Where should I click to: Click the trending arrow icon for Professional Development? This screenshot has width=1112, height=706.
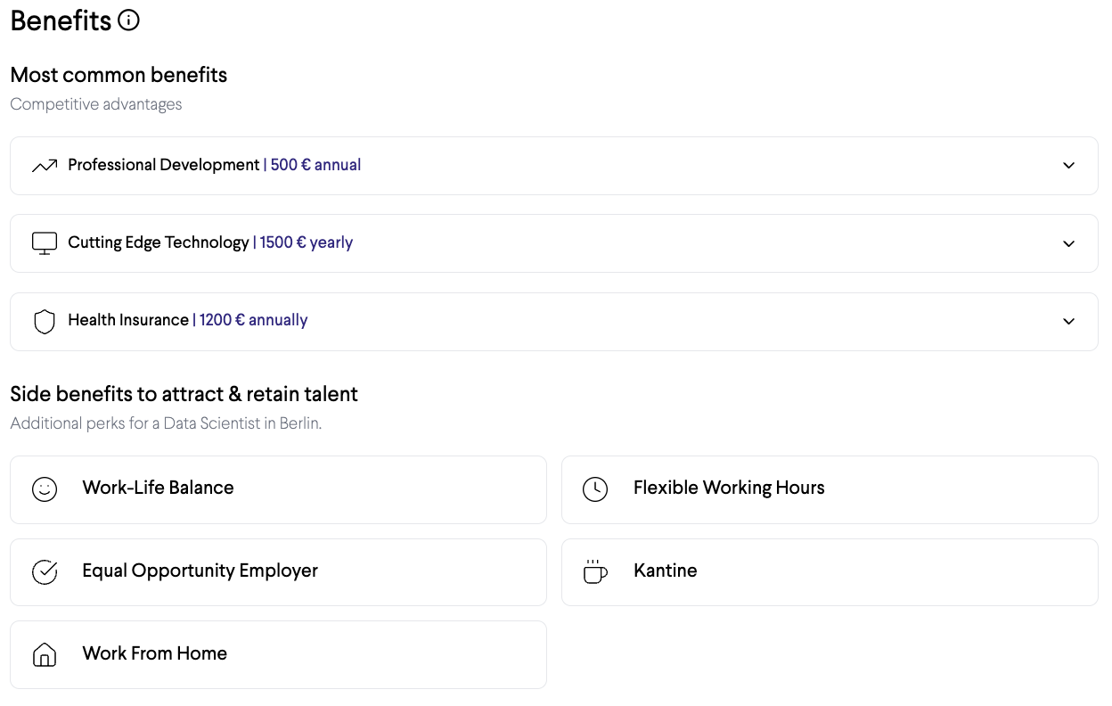(x=45, y=166)
